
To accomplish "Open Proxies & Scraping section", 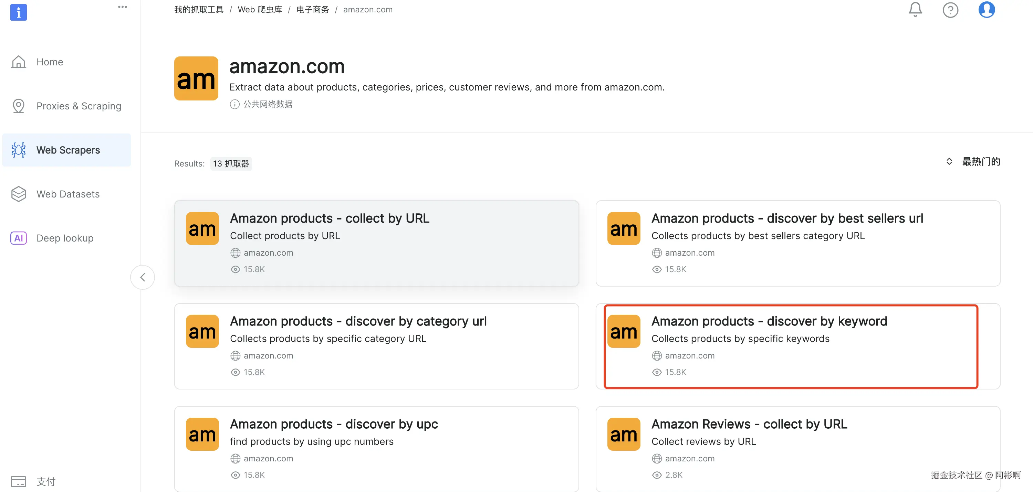I will [79, 106].
